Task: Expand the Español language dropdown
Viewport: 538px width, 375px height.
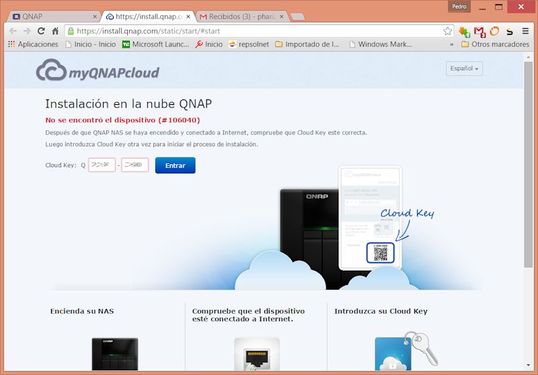Action: point(464,69)
